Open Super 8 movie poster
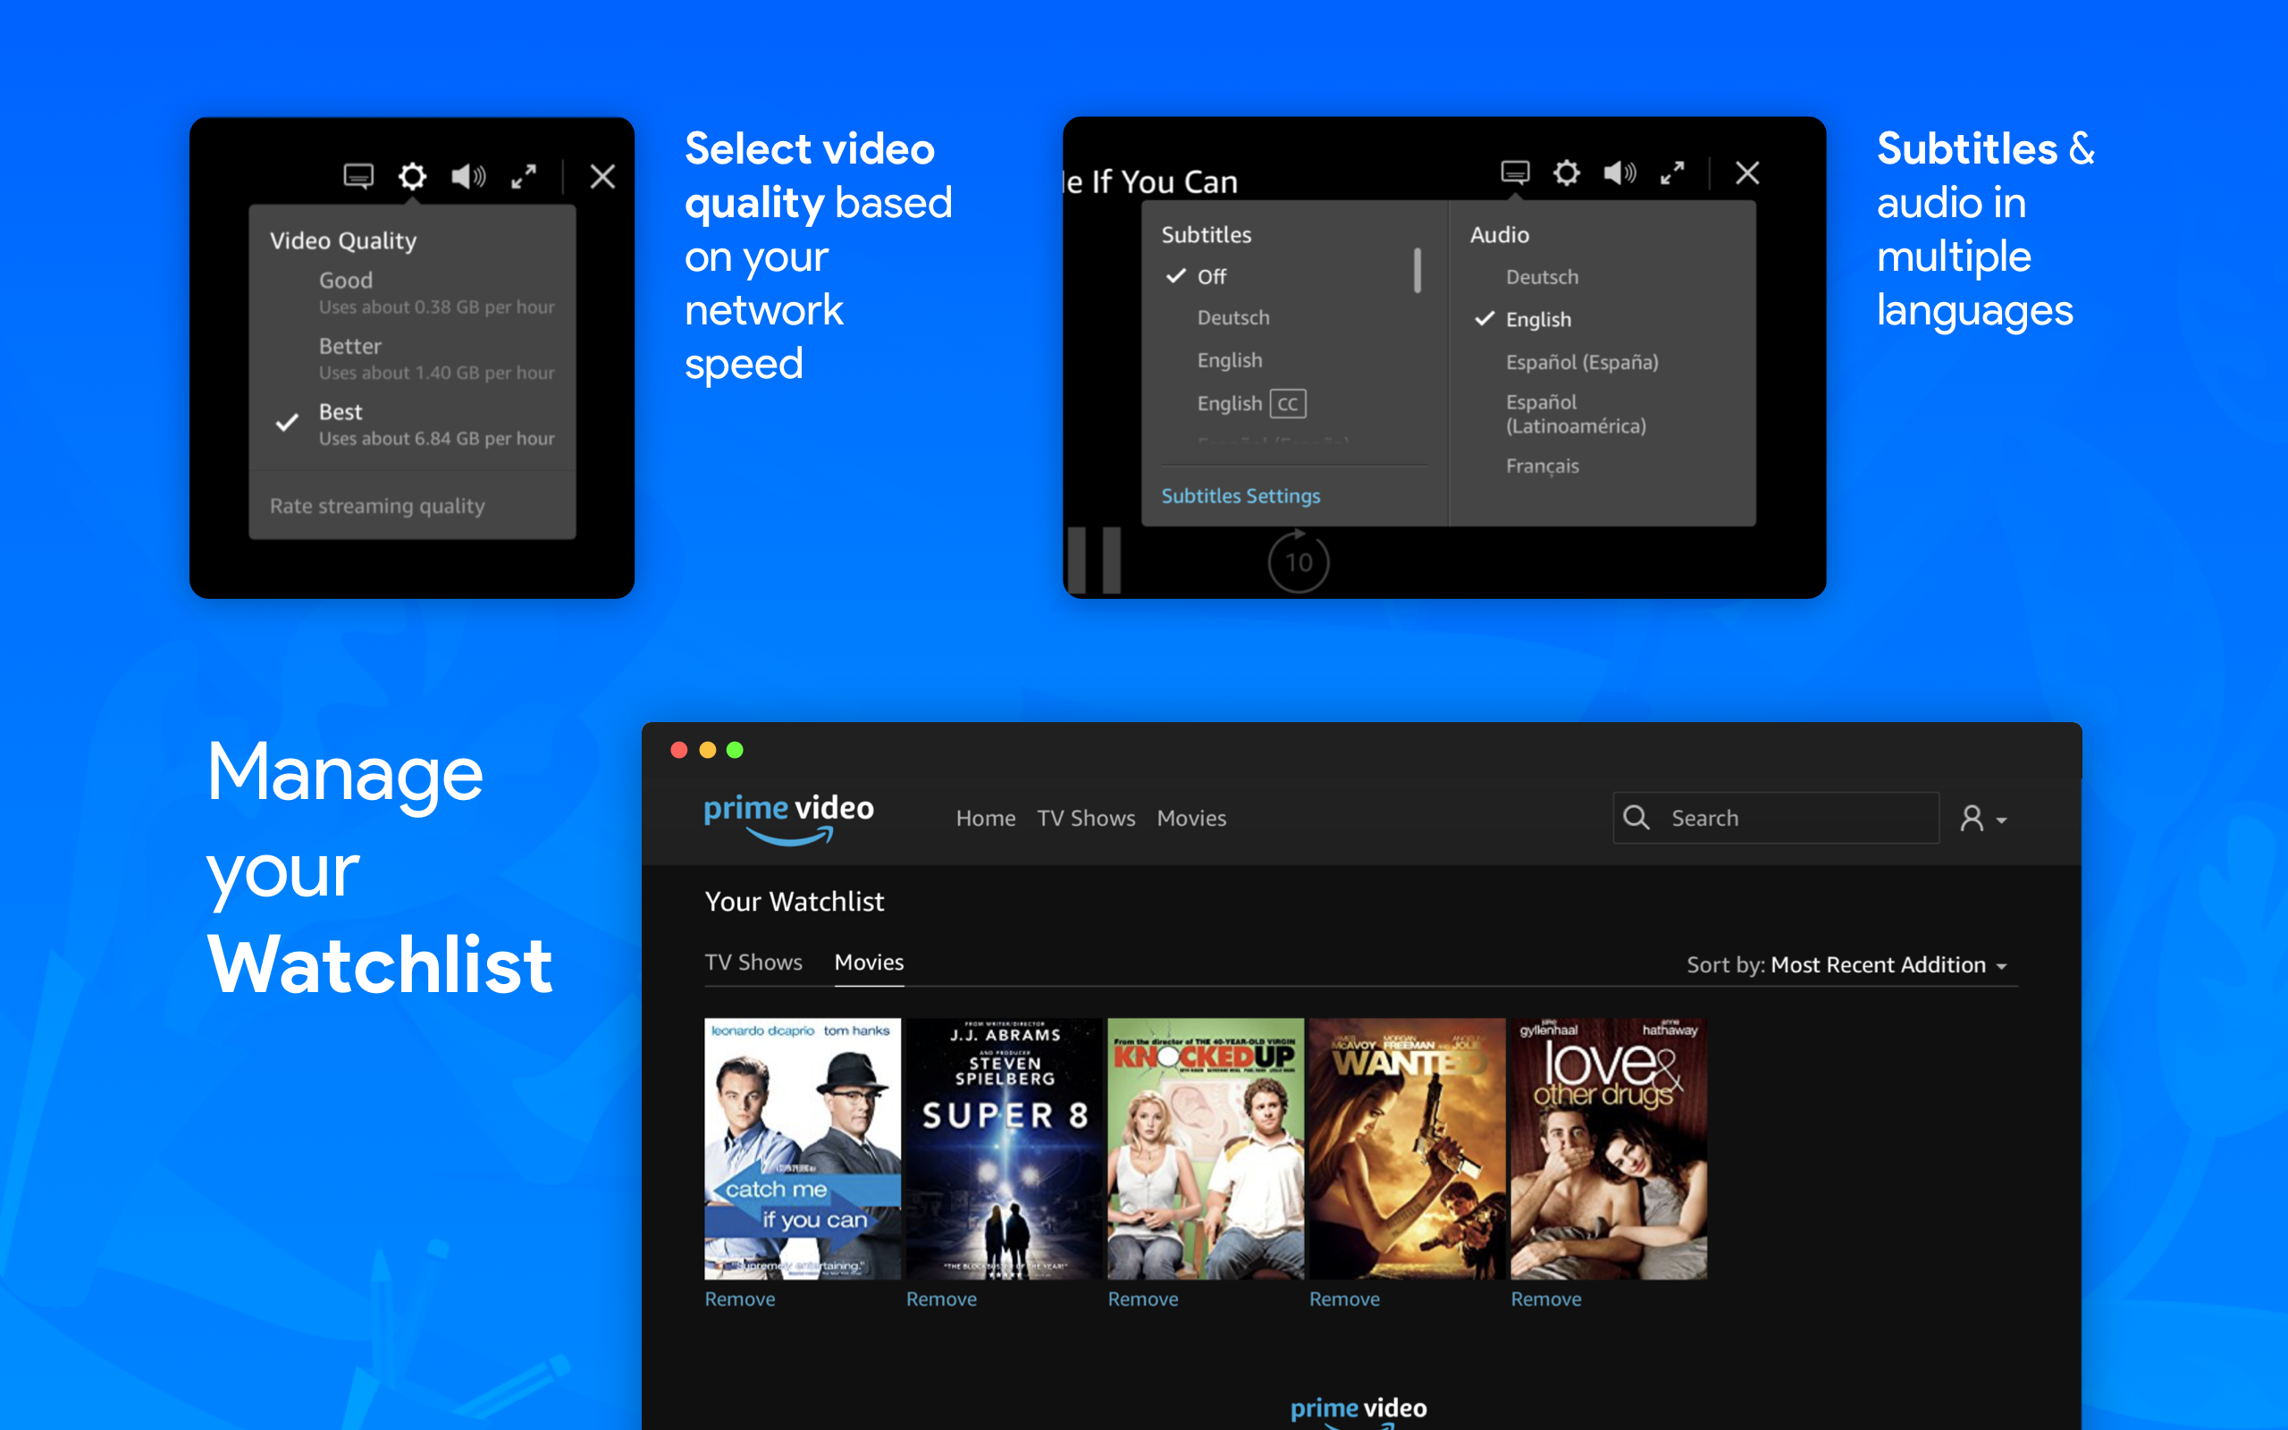Screen dimensions: 2288x1430 pos(1004,1148)
